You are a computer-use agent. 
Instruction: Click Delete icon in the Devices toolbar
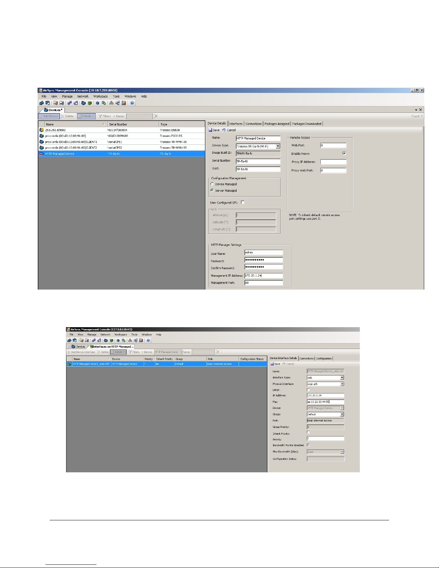click(x=63, y=116)
